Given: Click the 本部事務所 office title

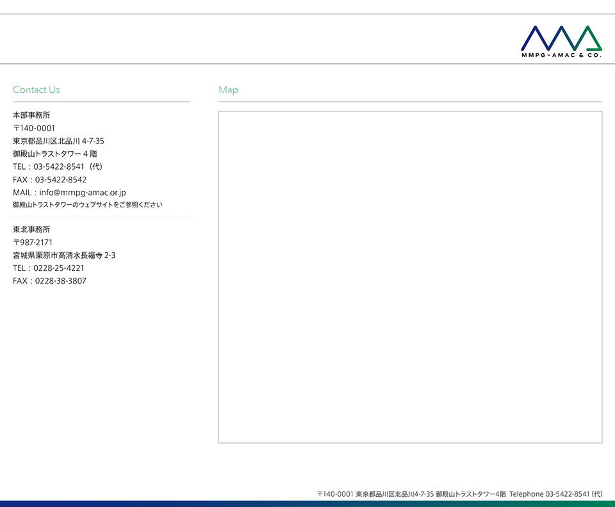Looking at the screenshot, I should click(x=31, y=115).
